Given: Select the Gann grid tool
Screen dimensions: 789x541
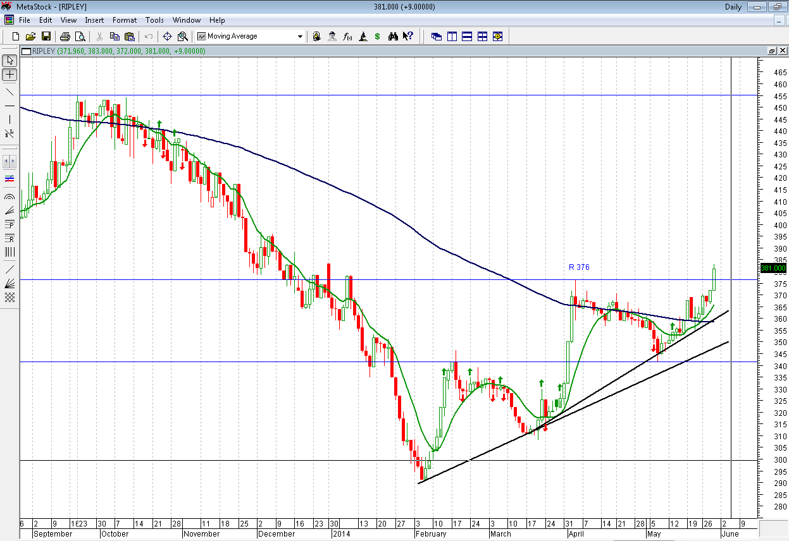Looking at the screenshot, I should click(x=9, y=297).
